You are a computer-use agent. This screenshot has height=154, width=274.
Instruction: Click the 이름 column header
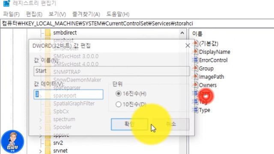[197, 33]
